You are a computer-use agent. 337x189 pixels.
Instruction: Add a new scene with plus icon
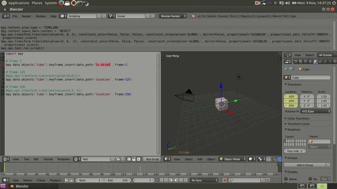pyautogui.click(x=148, y=16)
